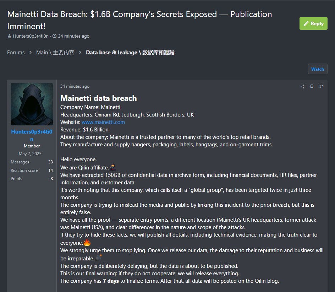This screenshot has width=335, height=292.
Task: Click the share icon on the post
Action: click(302, 86)
